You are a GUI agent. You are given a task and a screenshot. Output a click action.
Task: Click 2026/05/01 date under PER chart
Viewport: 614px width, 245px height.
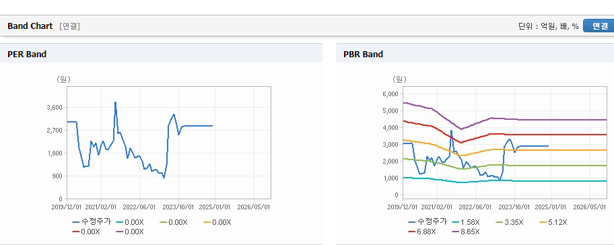(x=254, y=207)
